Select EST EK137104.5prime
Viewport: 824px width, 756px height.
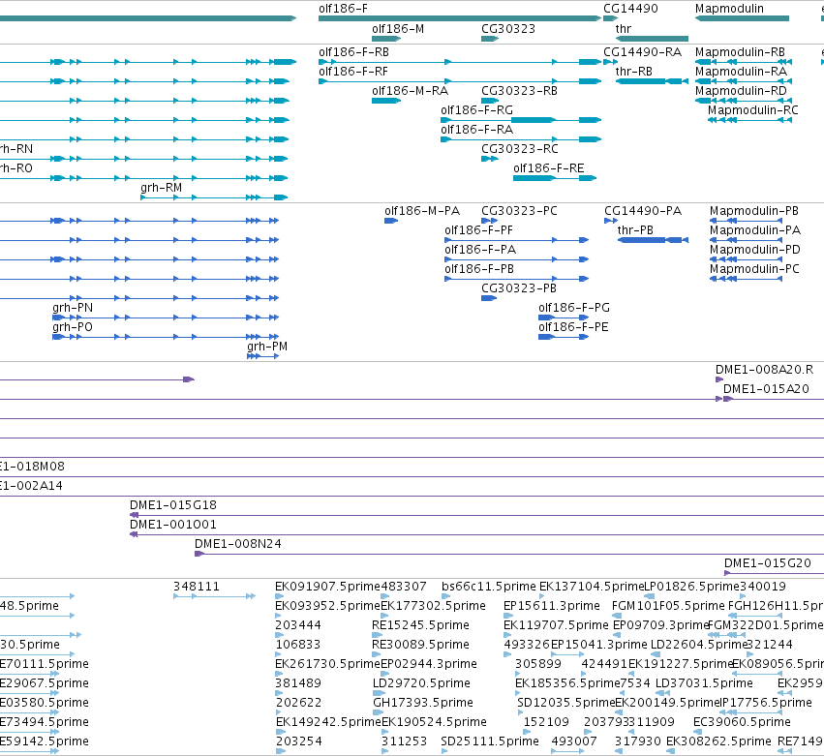pyautogui.click(x=592, y=588)
